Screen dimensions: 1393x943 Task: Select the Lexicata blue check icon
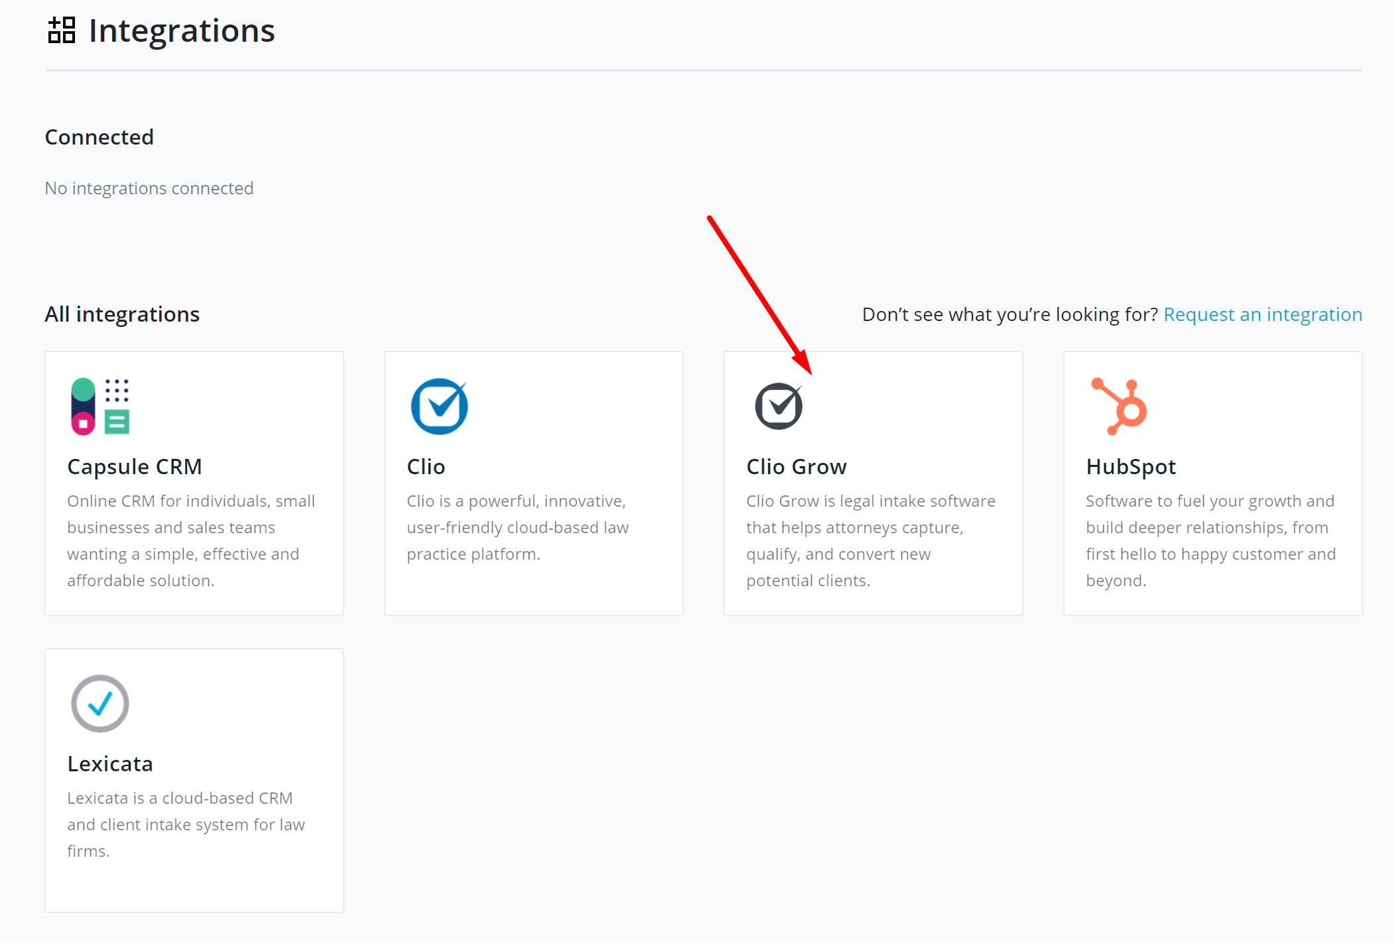tap(99, 704)
